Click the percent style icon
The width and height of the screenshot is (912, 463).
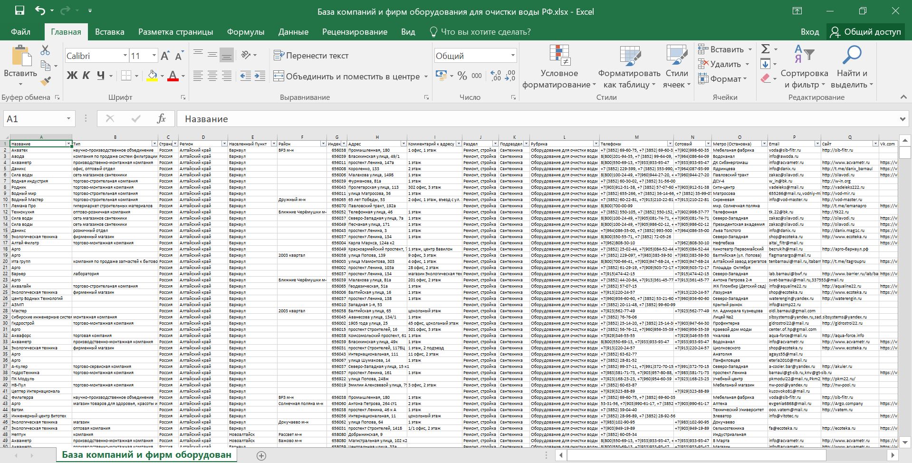[x=462, y=76]
